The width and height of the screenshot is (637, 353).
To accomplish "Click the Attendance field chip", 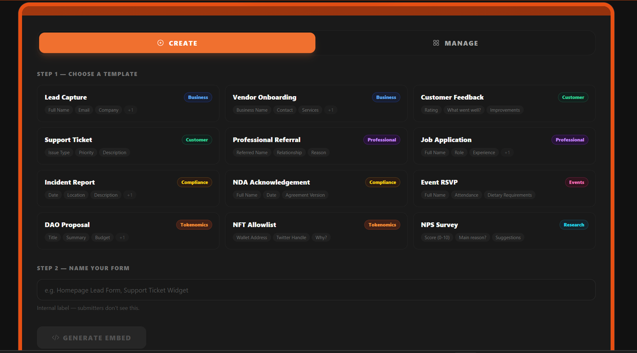I will (466, 195).
